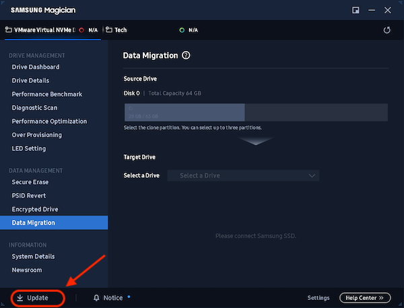Close the Samsung Magician window
404x308 pixels.
pyautogui.click(x=388, y=10)
